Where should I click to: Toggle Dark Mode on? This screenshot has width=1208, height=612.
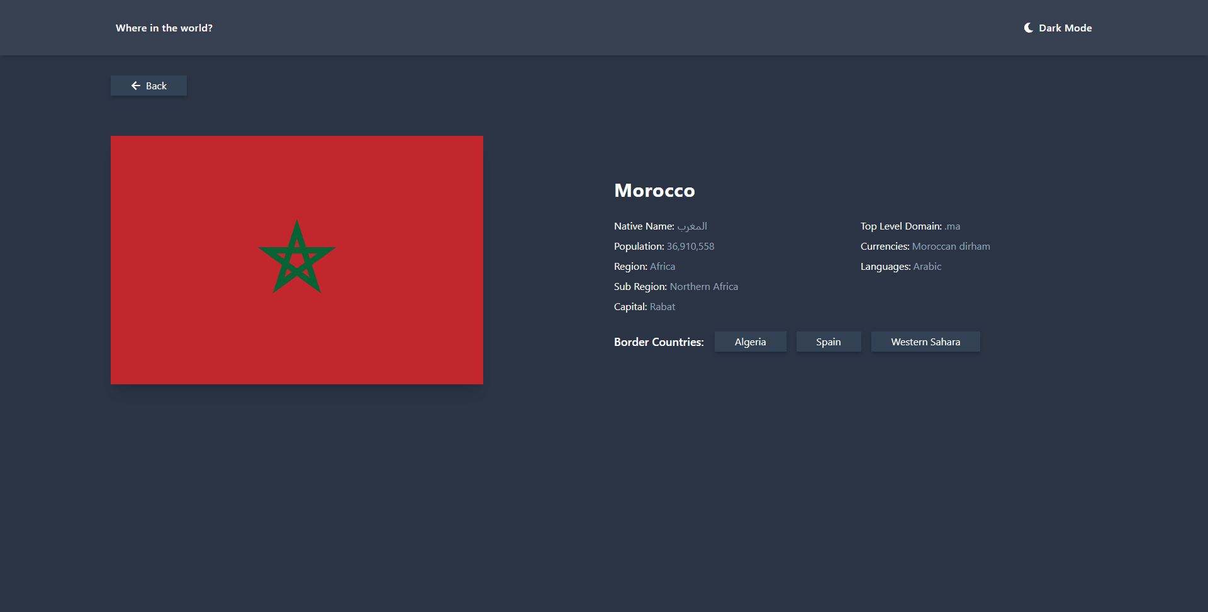click(1057, 27)
